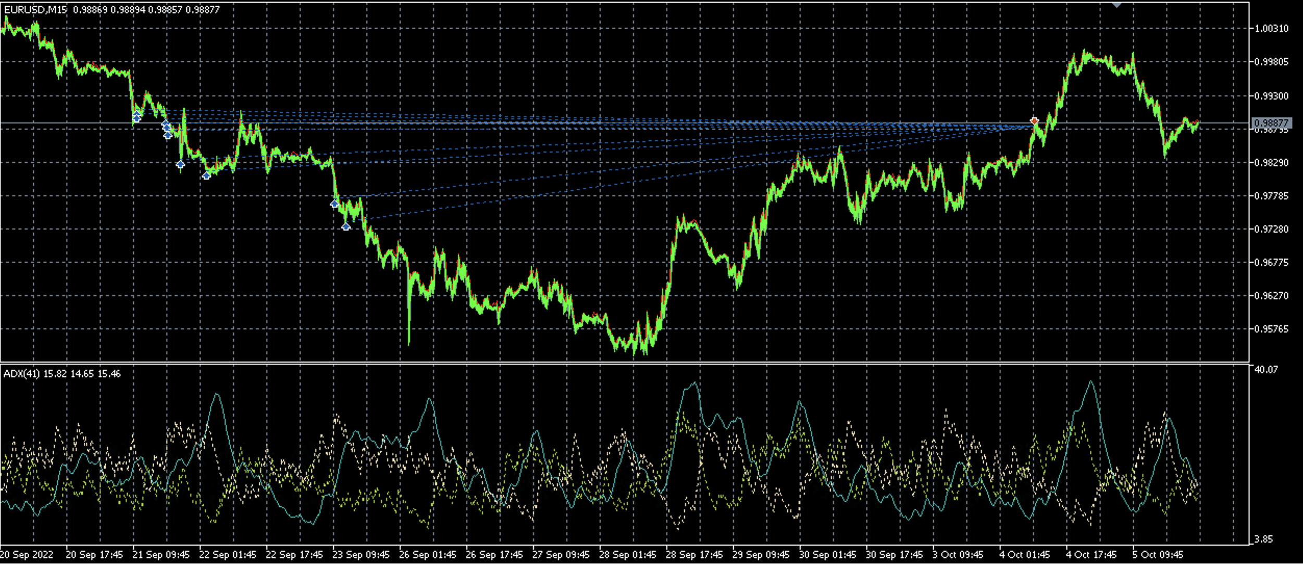
Task: Click the chart shift triangle at top edge
Action: (x=1116, y=5)
